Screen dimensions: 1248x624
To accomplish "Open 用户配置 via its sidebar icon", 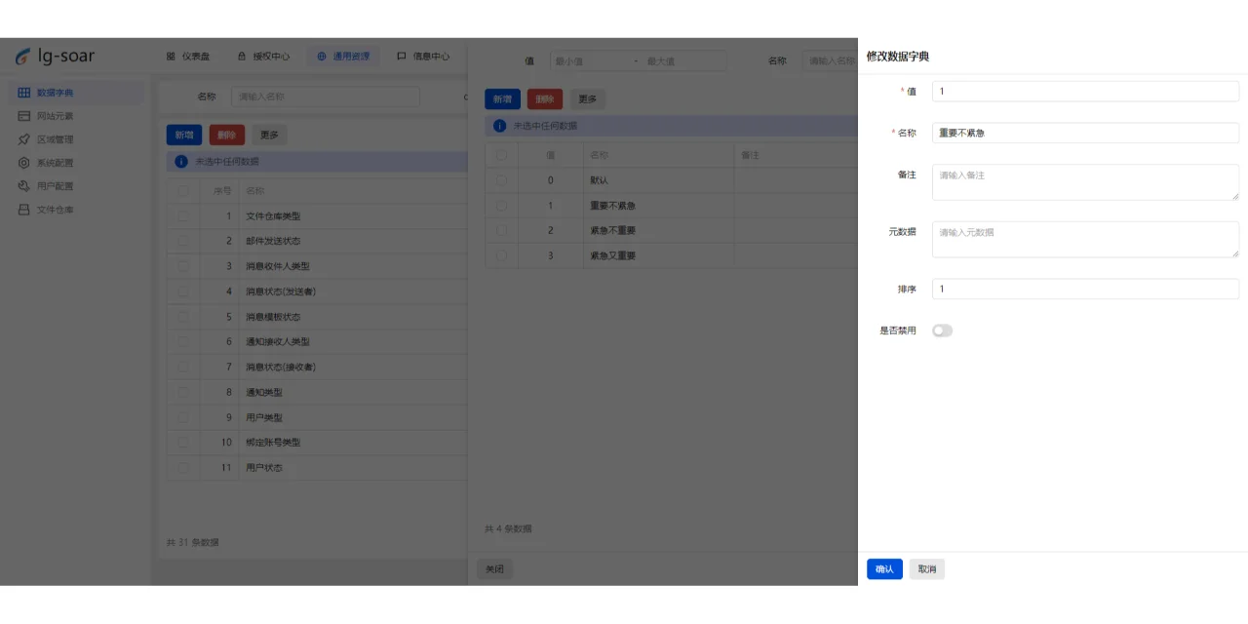I will (24, 186).
